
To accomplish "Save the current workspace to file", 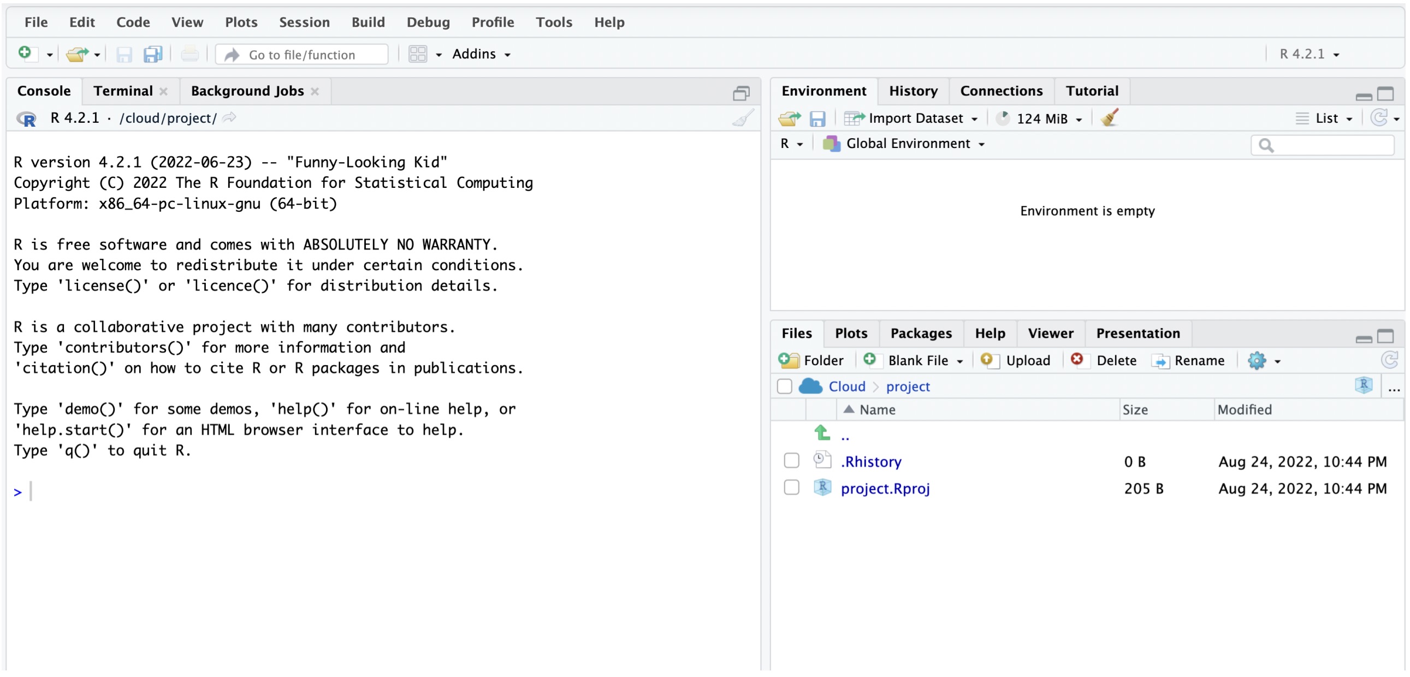I will (x=818, y=118).
